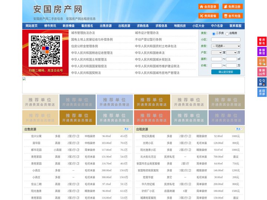Image resolution: width=267 pixels, height=200 pixels.
Task: Click the QR code image
Action: (45, 50)
